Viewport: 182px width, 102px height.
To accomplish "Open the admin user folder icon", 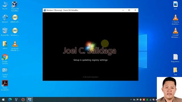I will (5, 45).
